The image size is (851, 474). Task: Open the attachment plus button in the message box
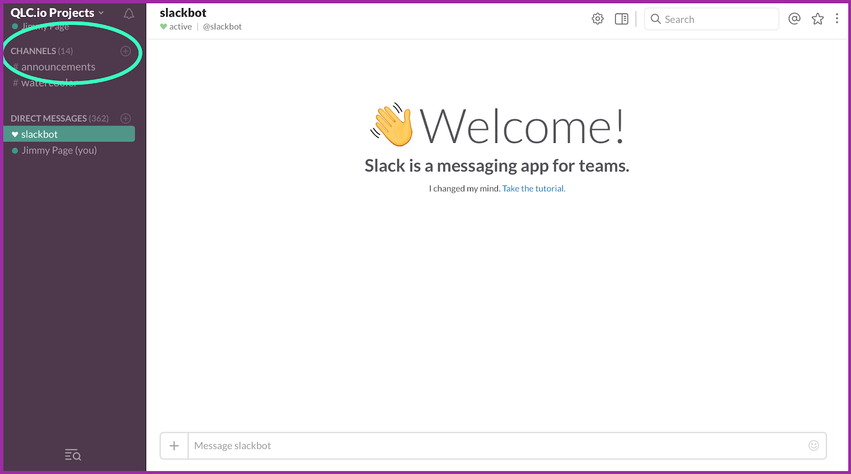[x=174, y=446]
